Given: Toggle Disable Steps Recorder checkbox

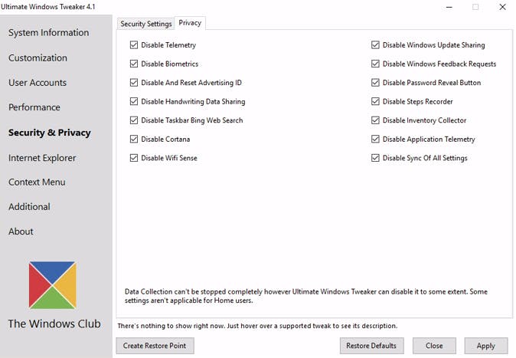Looking at the screenshot, I should (376, 102).
